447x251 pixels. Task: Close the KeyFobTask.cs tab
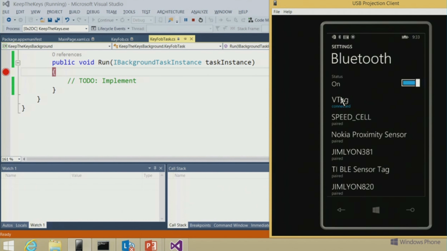tap(191, 39)
